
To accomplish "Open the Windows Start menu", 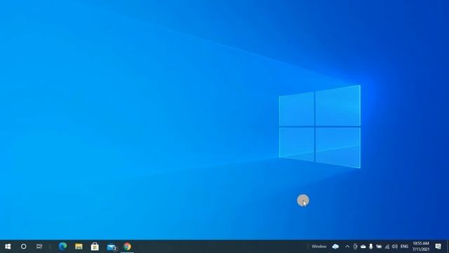I will click(x=8, y=247).
